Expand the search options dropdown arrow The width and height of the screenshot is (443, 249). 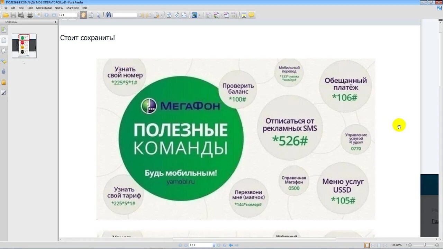[x=161, y=15]
